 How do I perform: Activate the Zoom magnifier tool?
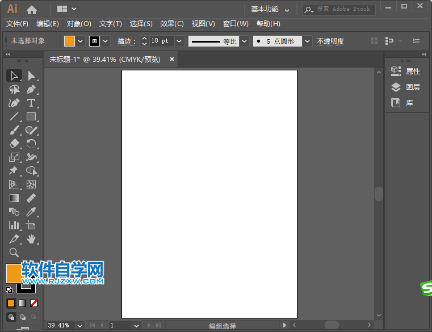tap(14, 253)
